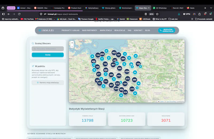Click the back navigation arrow
The height and width of the screenshot is (139, 214).
tap(9, 14)
